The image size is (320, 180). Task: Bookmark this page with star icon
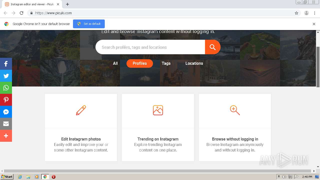[296, 13]
